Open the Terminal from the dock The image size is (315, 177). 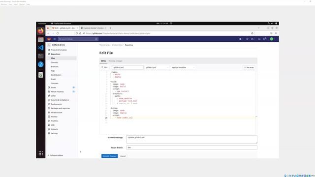click(40, 56)
